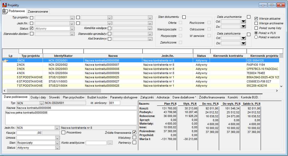Screen dimensions: 288x156
Task: Toggle Procentowo checkbox
Action: 63,132
